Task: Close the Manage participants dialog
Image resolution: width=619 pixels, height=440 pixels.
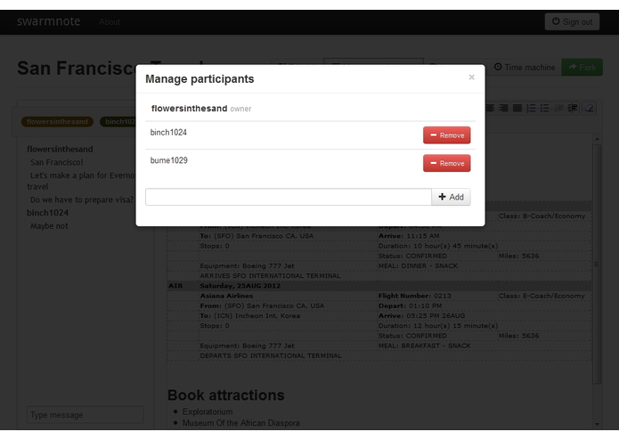Action: coord(471,77)
